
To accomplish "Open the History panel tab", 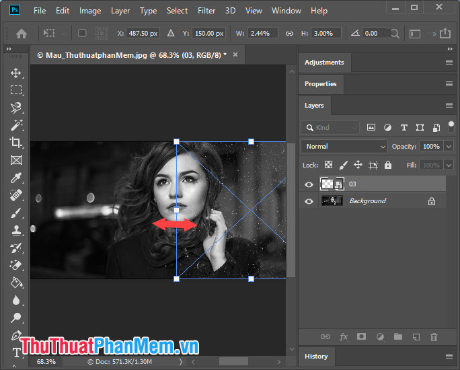I will click(315, 357).
